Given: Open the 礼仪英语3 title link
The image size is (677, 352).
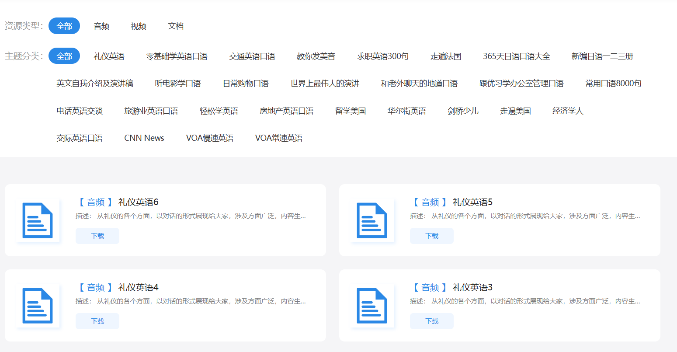Looking at the screenshot, I should pyautogui.click(x=472, y=287).
